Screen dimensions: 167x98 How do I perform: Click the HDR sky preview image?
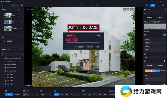(155, 27)
